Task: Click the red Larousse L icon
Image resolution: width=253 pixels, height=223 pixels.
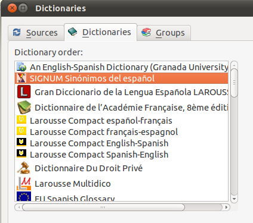Action: pos(24,92)
